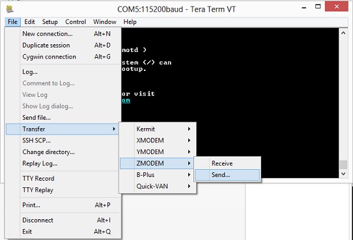This screenshot has width=353, height=240.
Task: Choose Send file... menu entry
Action: pyautogui.click(x=63, y=118)
